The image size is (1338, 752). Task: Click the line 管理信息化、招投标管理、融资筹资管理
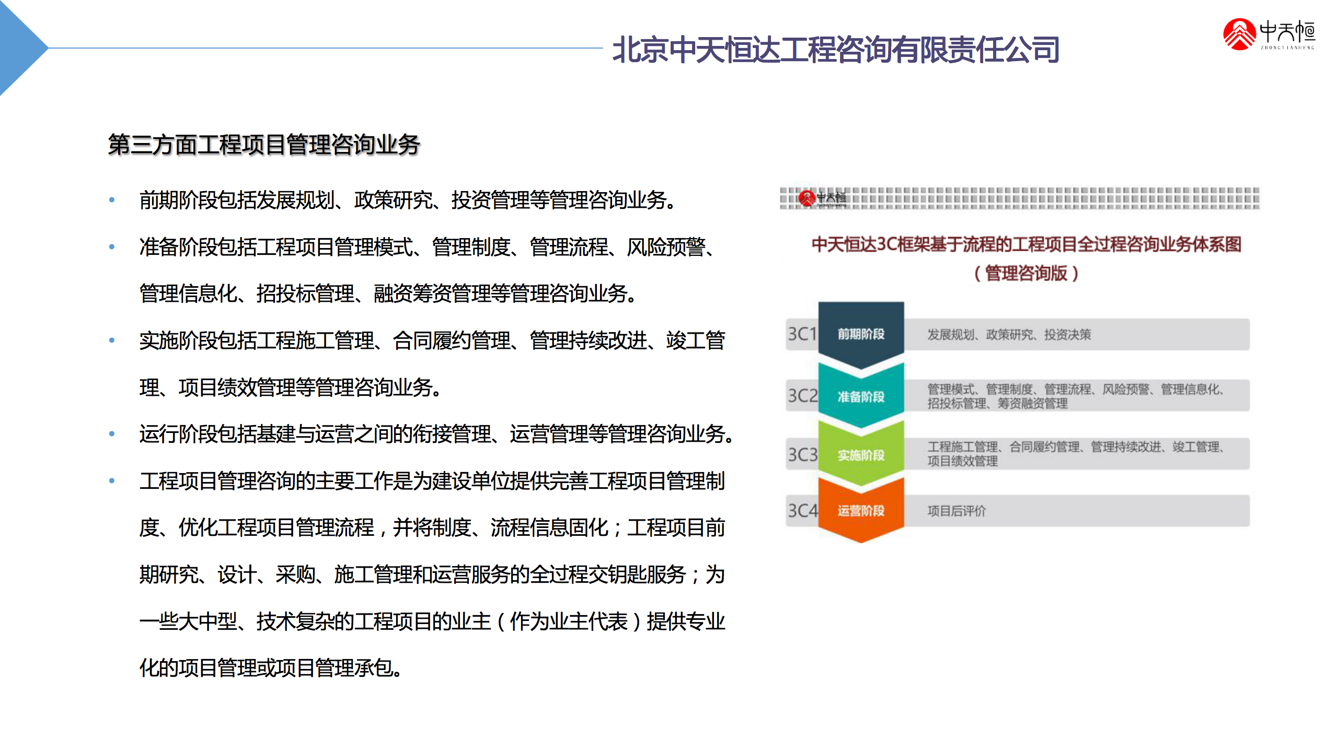click(x=389, y=293)
